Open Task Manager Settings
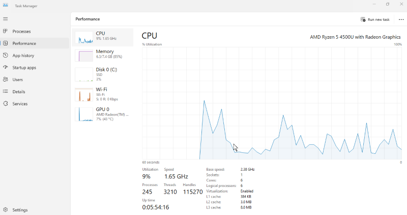The width and height of the screenshot is (407, 215). (20, 210)
